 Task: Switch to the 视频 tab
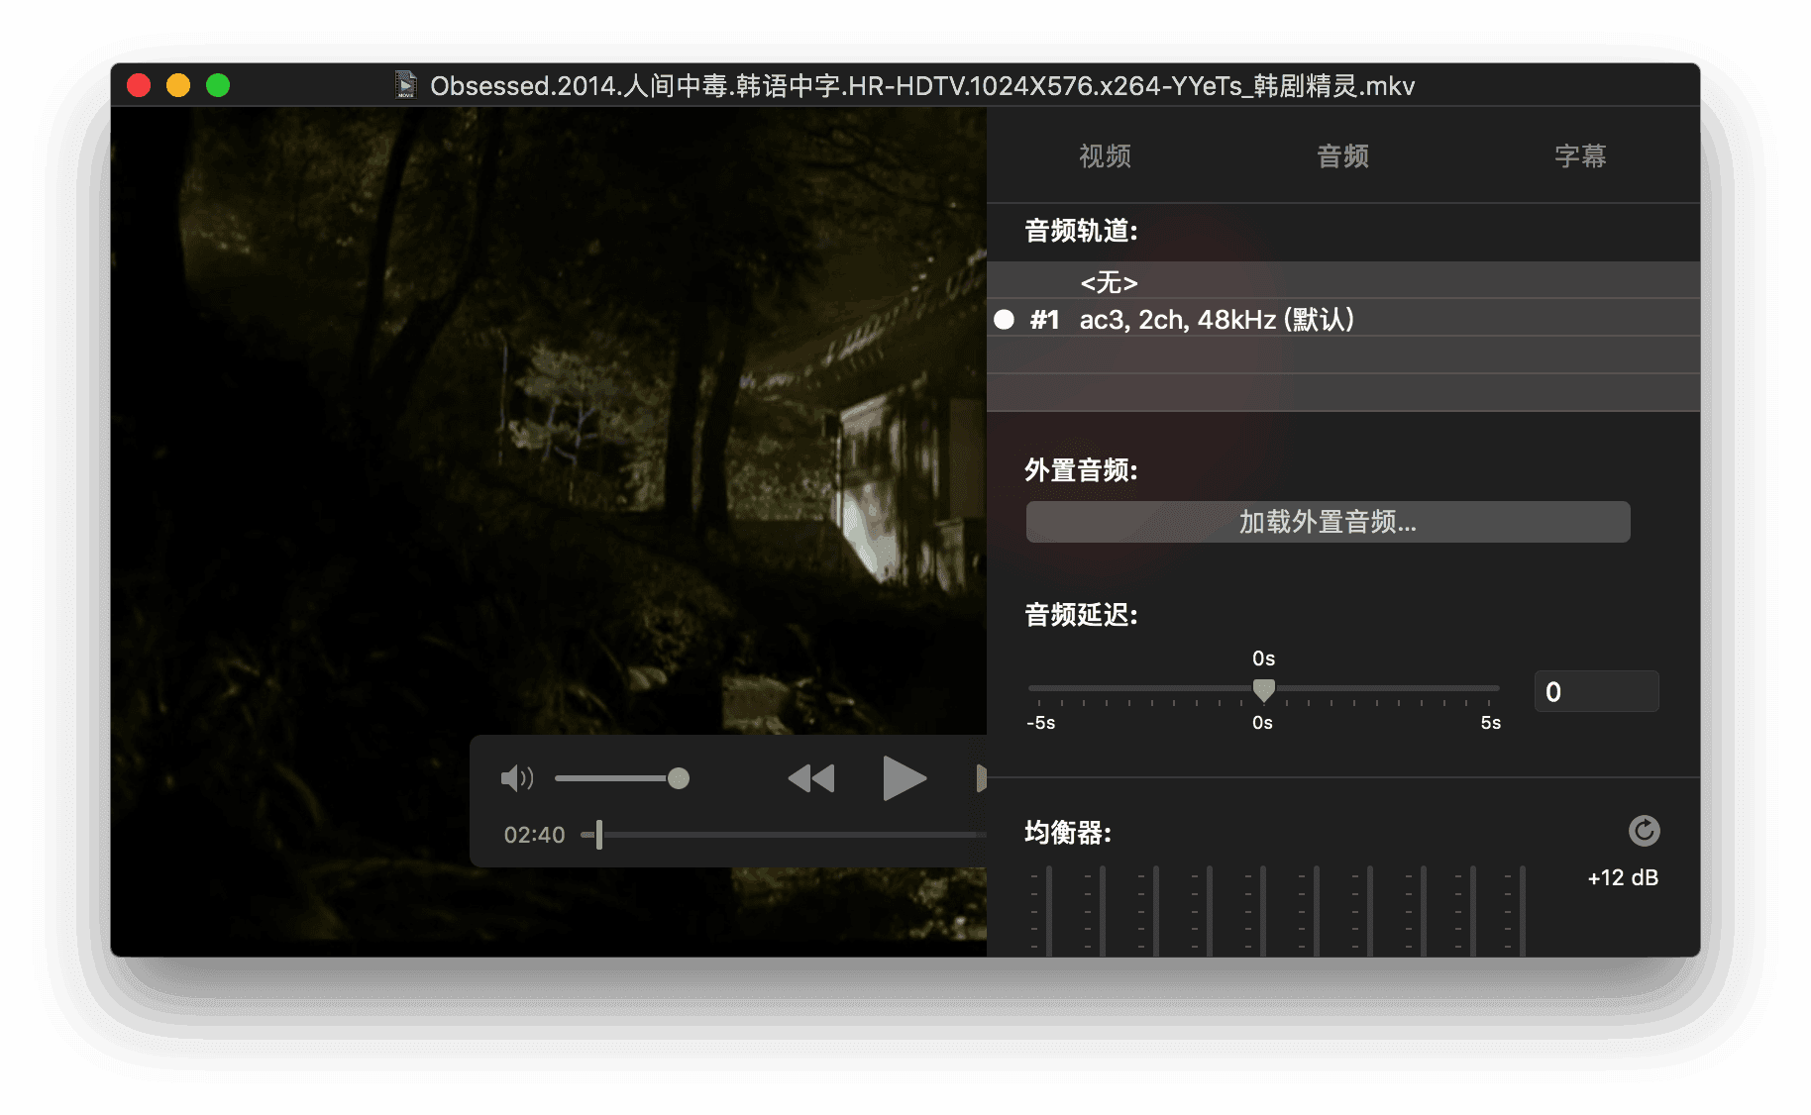pyautogui.click(x=1105, y=156)
